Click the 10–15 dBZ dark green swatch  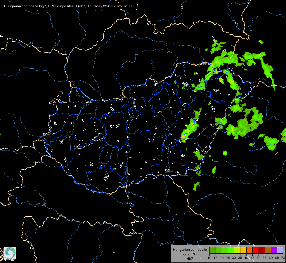point(212,250)
